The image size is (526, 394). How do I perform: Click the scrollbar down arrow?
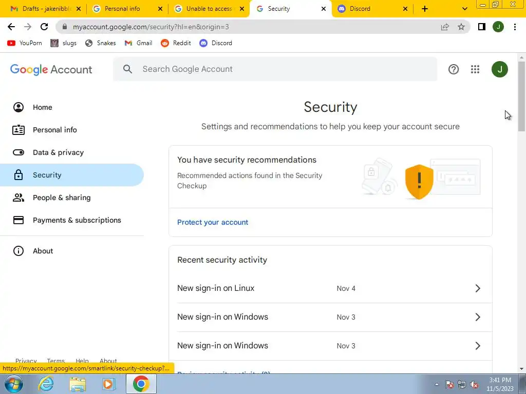point(521,369)
